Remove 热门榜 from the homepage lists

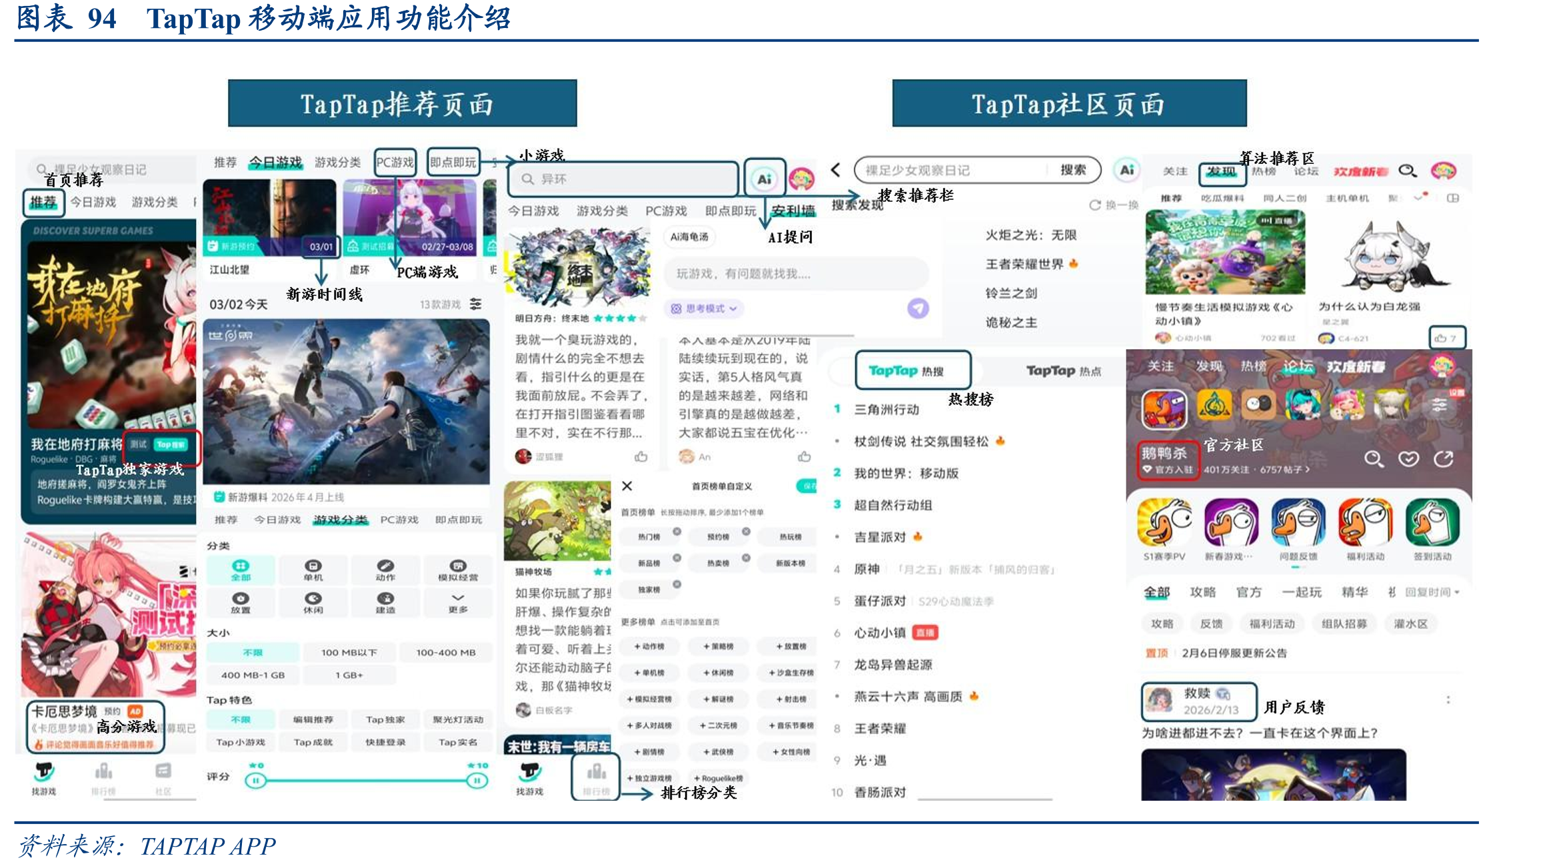tap(677, 532)
